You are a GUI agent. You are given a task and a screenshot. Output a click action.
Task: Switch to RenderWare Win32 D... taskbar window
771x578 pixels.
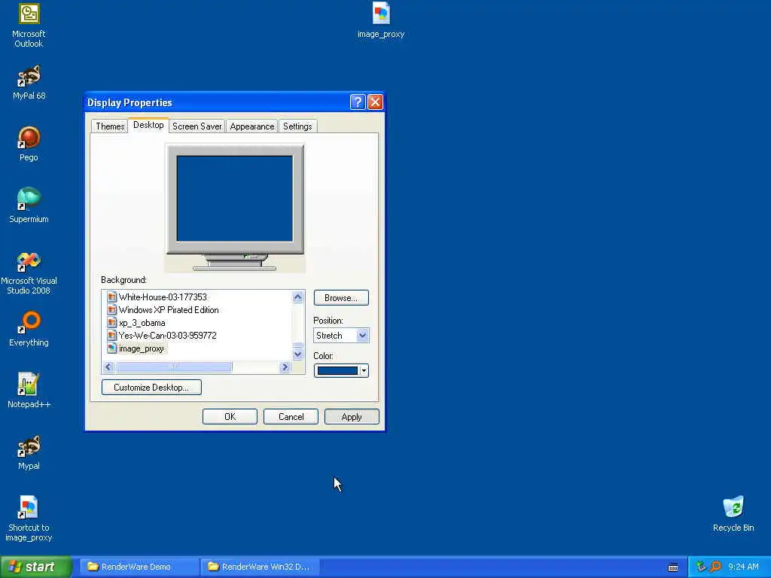261,567
